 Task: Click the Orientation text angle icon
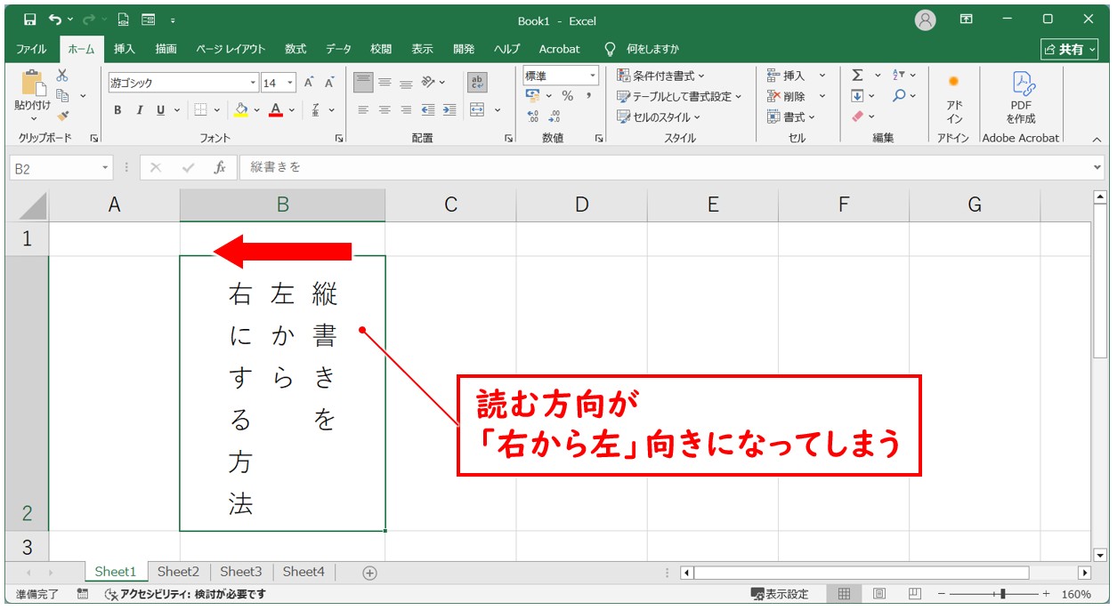click(x=429, y=83)
